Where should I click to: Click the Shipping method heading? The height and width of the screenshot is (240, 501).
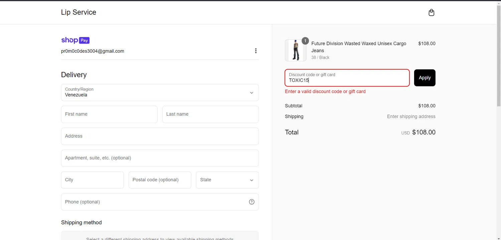[81, 222]
